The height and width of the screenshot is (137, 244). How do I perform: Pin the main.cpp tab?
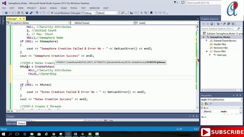20,19
